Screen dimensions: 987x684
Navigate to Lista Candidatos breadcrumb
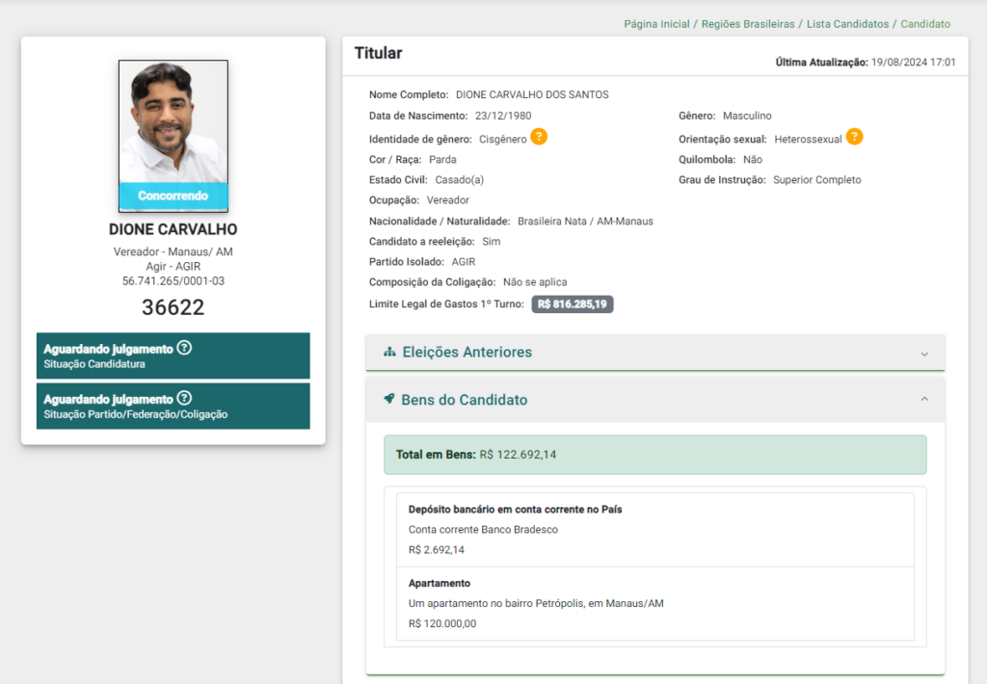[847, 24]
